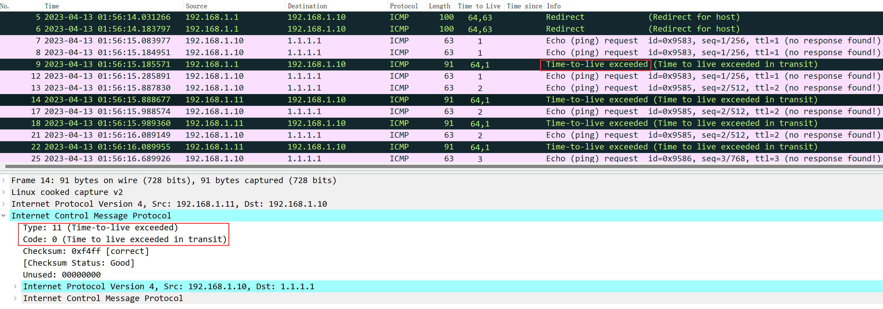This screenshot has width=883, height=309.
Task: Select packet 7 echo request row
Action: 441,41
